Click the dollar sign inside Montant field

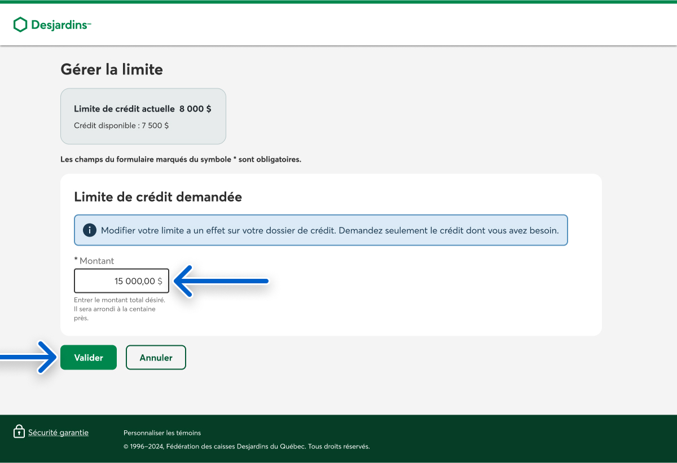(x=160, y=281)
